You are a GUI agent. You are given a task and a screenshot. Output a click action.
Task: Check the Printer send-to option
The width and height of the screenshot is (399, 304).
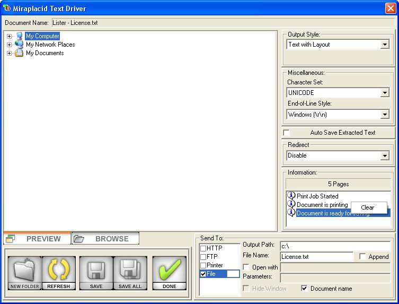pyautogui.click(x=203, y=265)
